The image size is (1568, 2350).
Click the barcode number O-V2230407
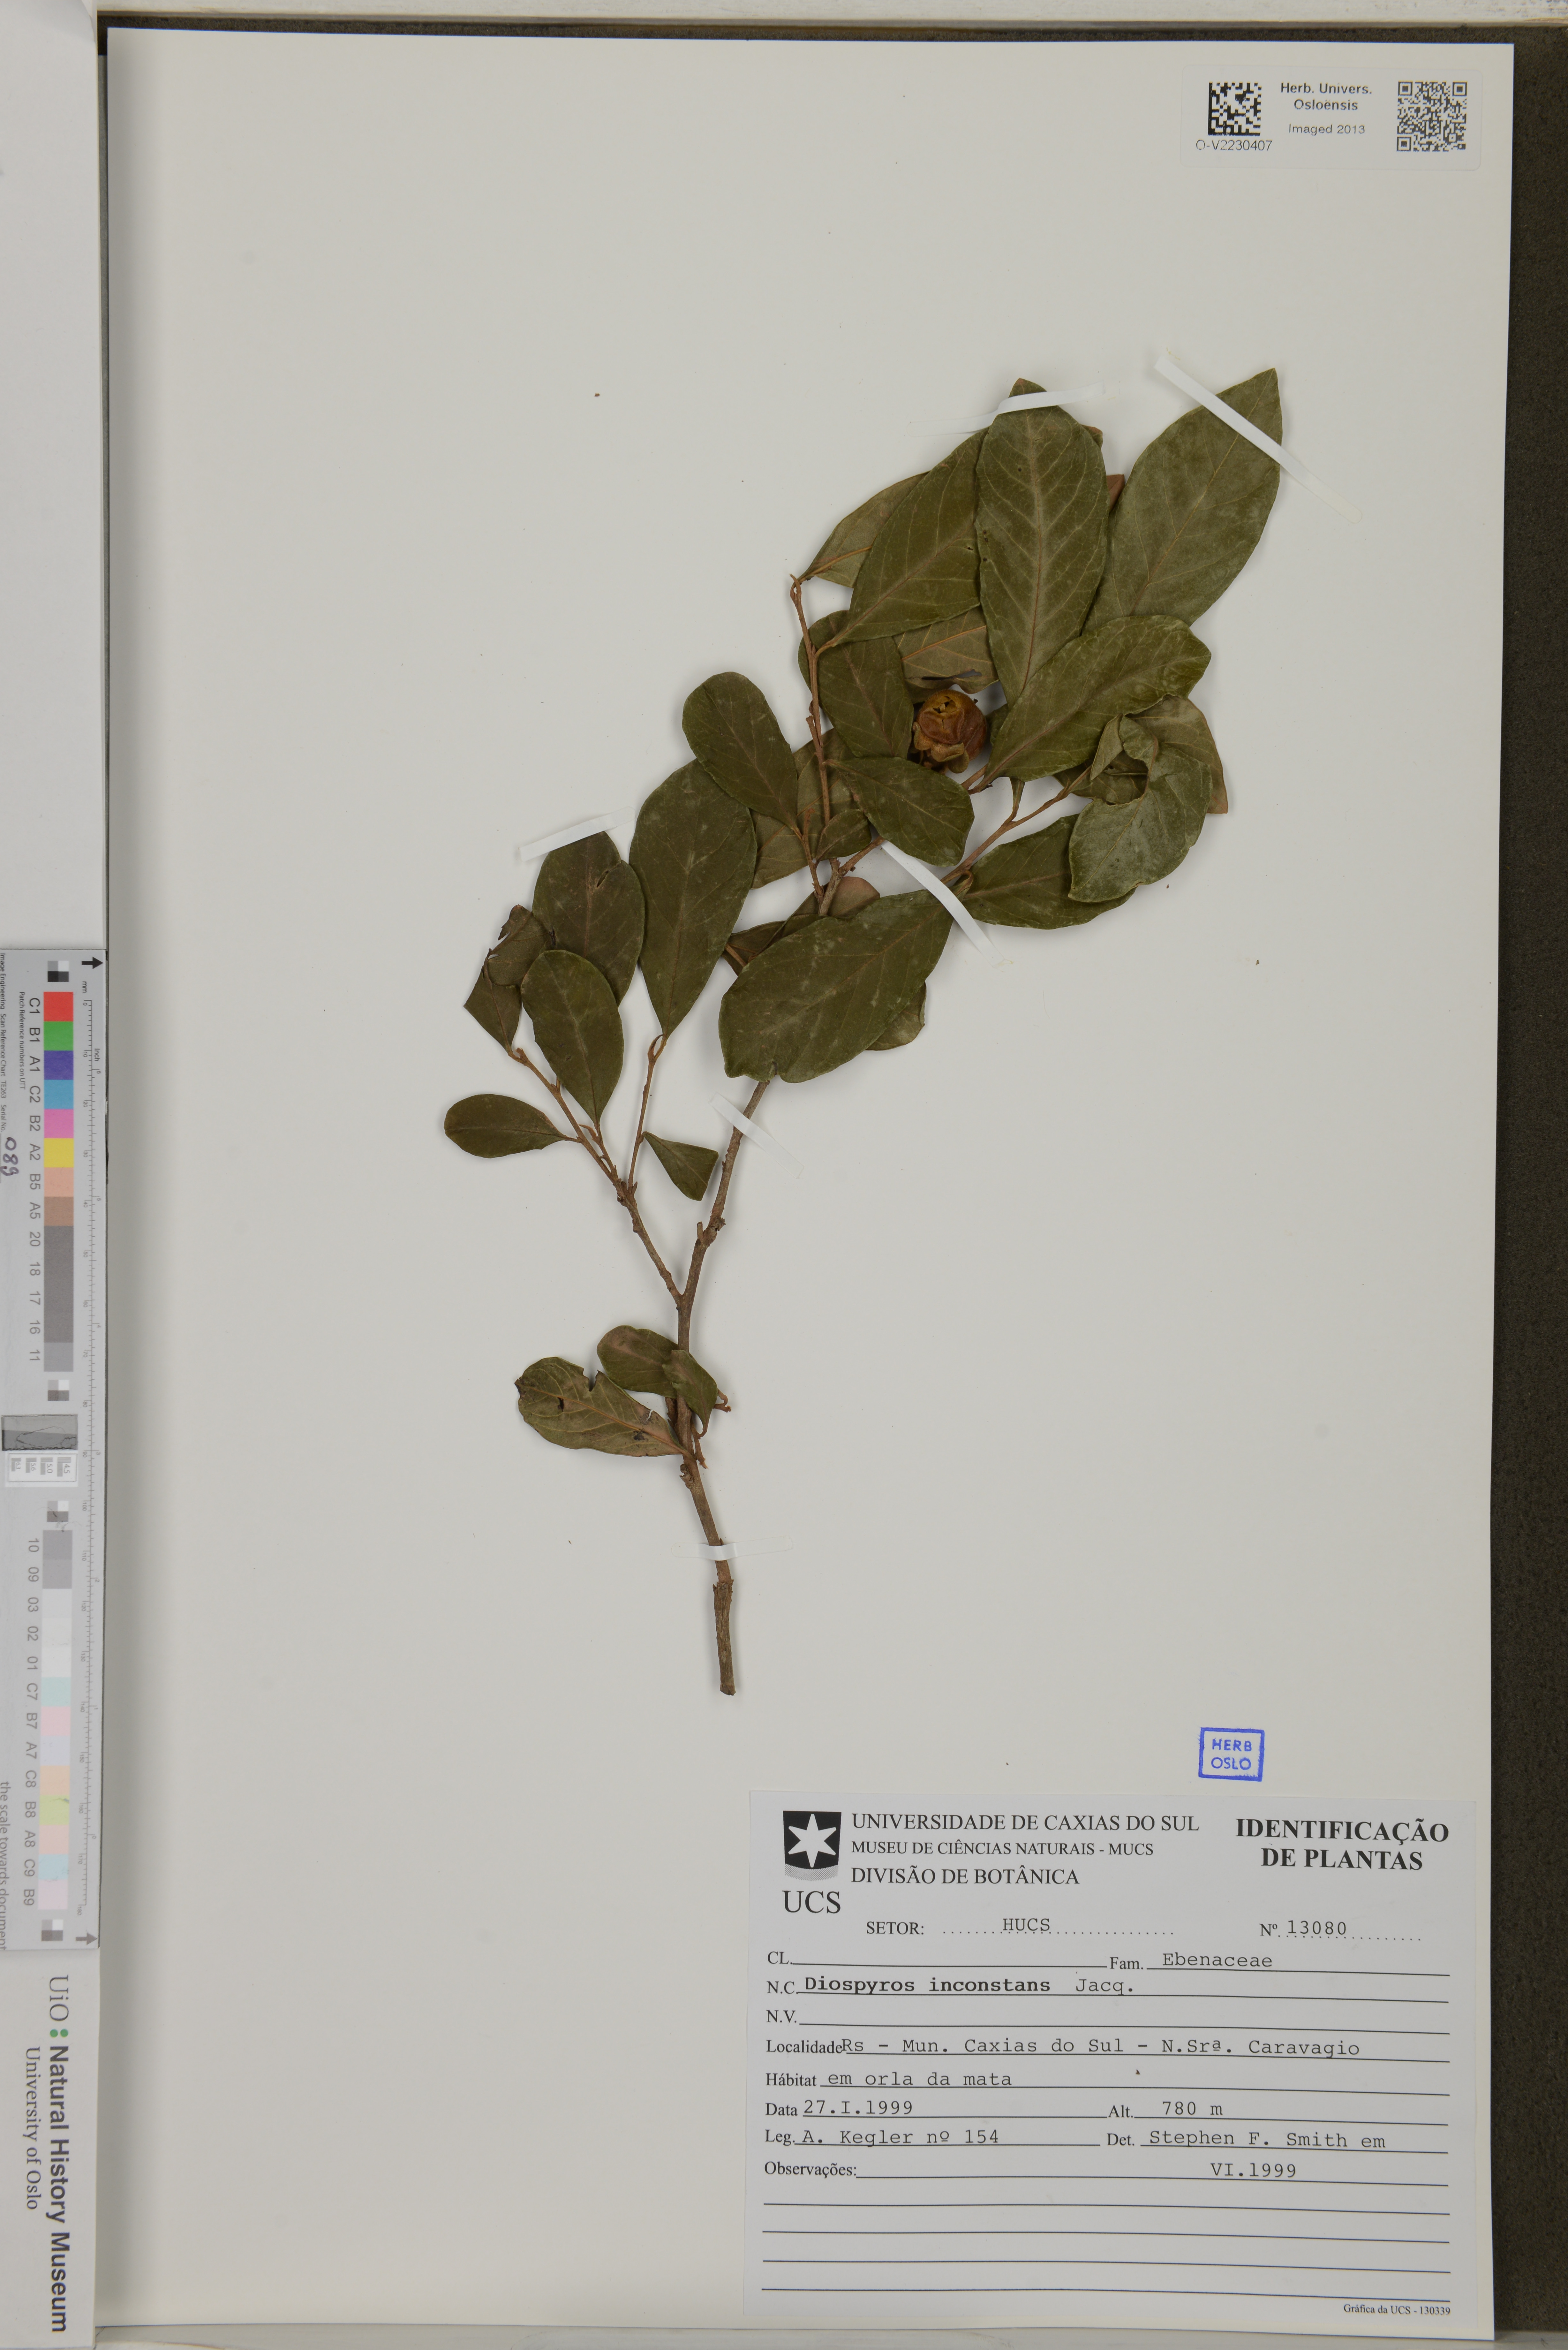coord(1234,145)
